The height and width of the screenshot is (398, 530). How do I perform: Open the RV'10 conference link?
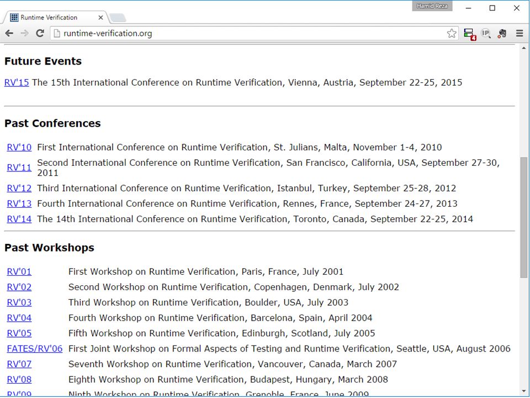(x=19, y=147)
